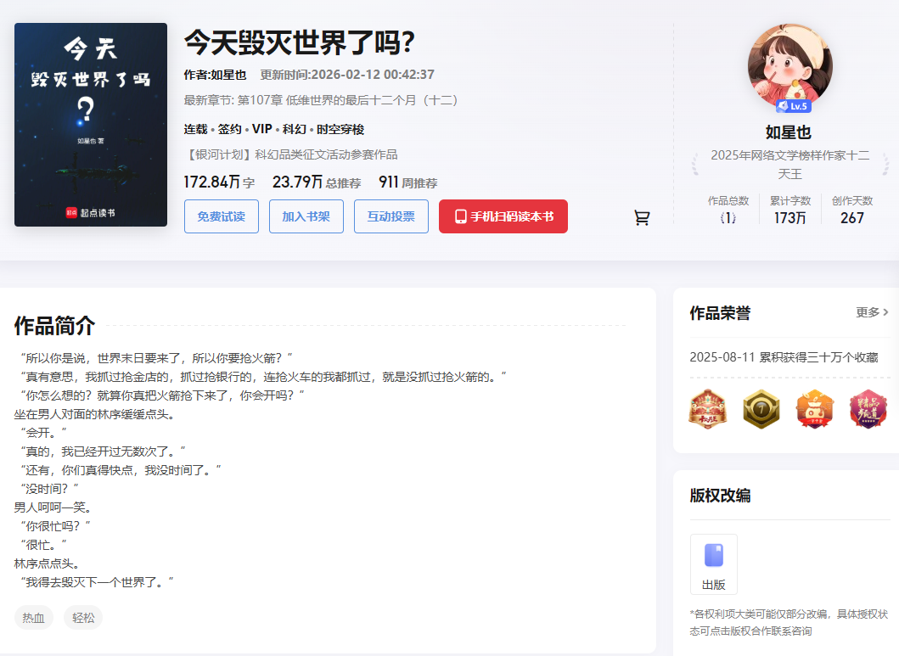Click the 出版 book icon
Screen dimensions: 899x656
tap(713, 556)
